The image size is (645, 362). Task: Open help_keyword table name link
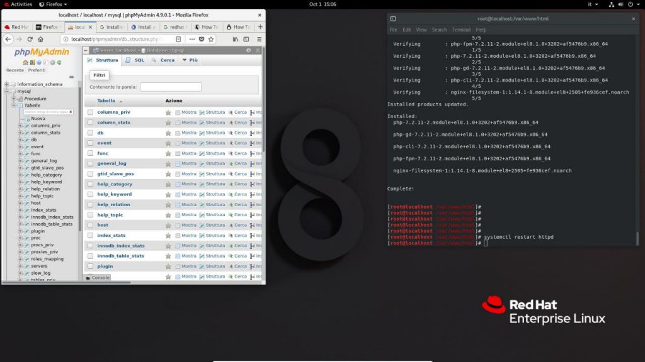(115, 194)
